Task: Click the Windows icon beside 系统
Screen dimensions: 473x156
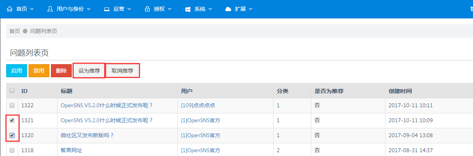Action: point(188,9)
